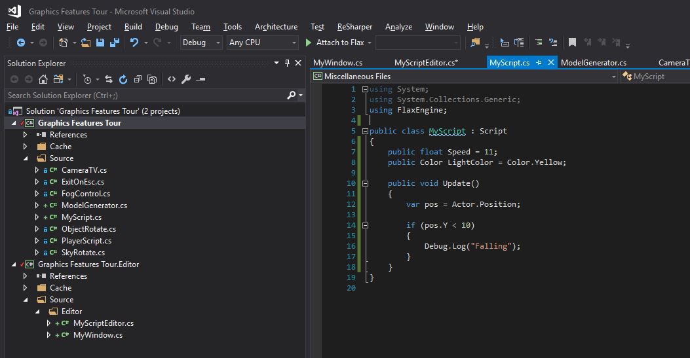The height and width of the screenshot is (358, 690).
Task: Open the ReSharper menu
Action: point(355,27)
